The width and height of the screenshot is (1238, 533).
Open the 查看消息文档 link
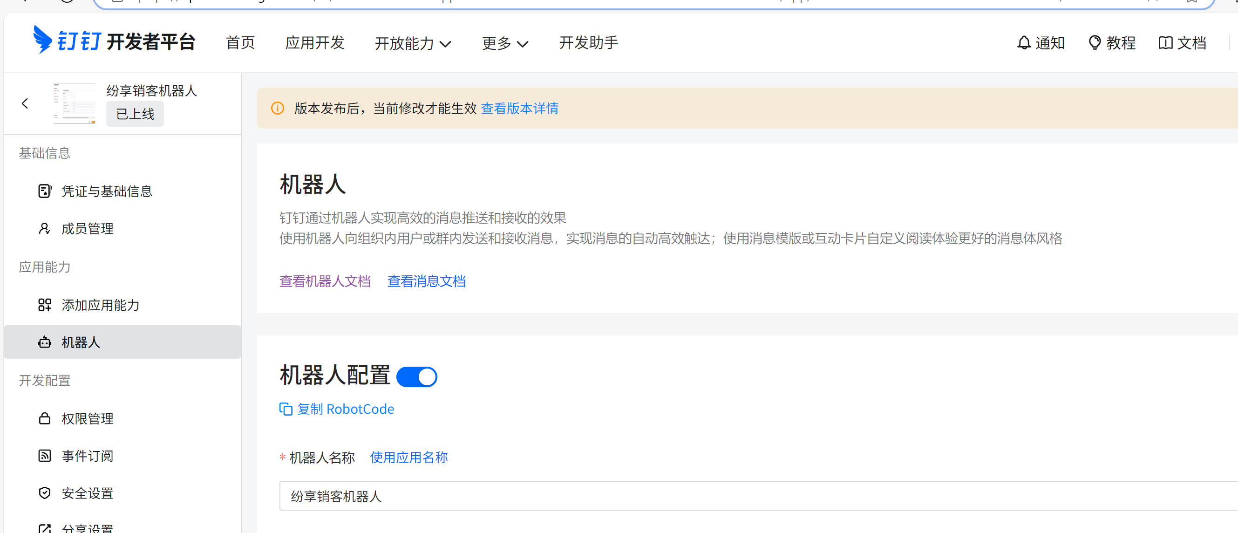427,281
